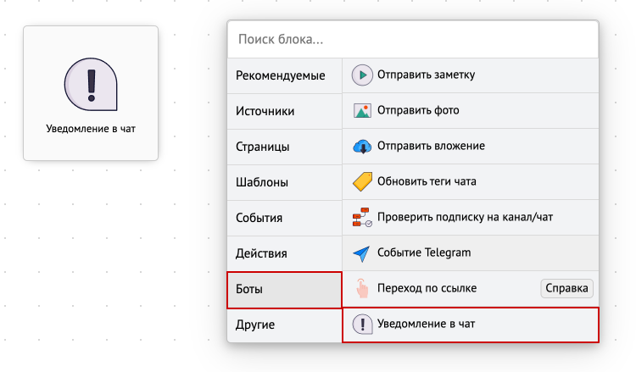The height and width of the screenshot is (372, 636).
Task: Click the cloud download icon for Отправить вложение
Action: [362, 147]
